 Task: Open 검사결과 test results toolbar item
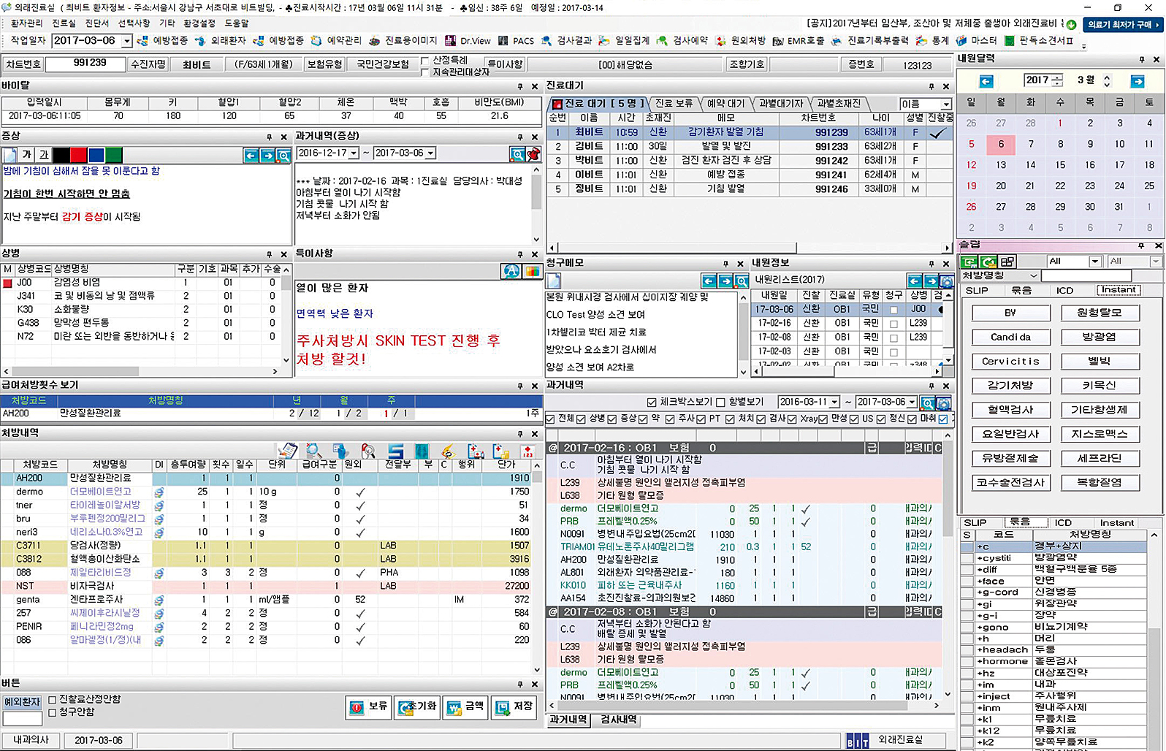click(566, 41)
